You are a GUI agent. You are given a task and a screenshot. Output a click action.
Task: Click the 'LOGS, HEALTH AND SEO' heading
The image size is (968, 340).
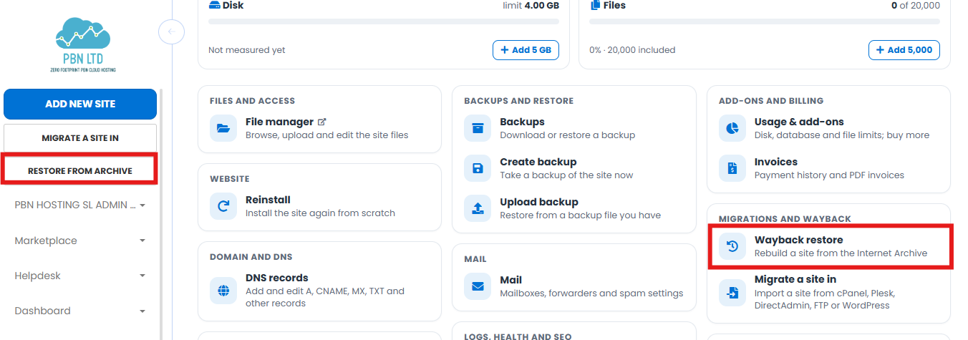[518, 336]
